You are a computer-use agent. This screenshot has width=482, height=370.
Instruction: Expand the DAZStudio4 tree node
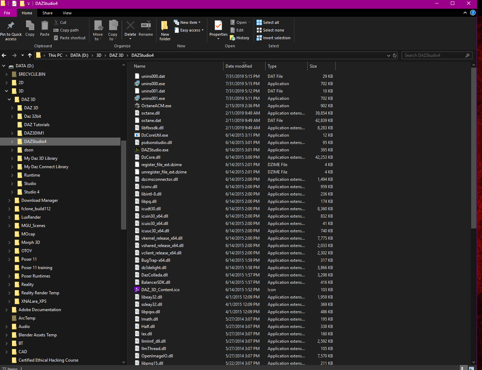pyautogui.click(x=12, y=142)
